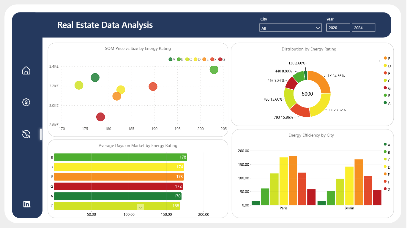Select the dark green A legend dot in city chart
Image resolution: width=407 pixels, height=228 pixels.
click(x=385, y=145)
